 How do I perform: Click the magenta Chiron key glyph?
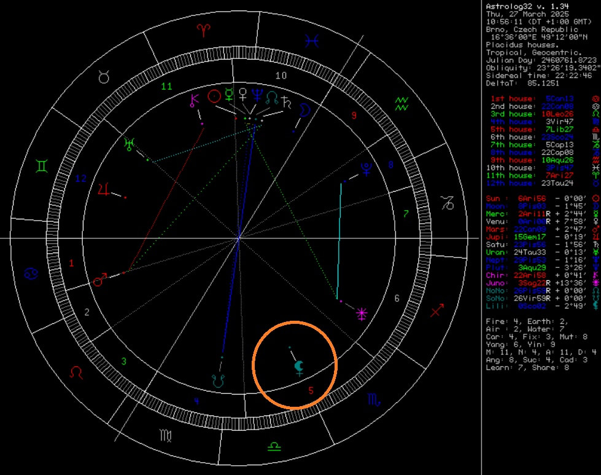pos(195,99)
